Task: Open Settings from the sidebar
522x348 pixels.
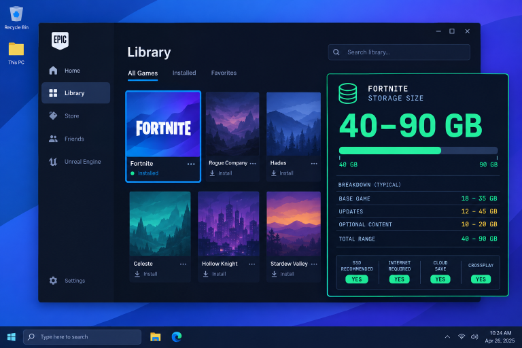Action: pyautogui.click(x=75, y=281)
